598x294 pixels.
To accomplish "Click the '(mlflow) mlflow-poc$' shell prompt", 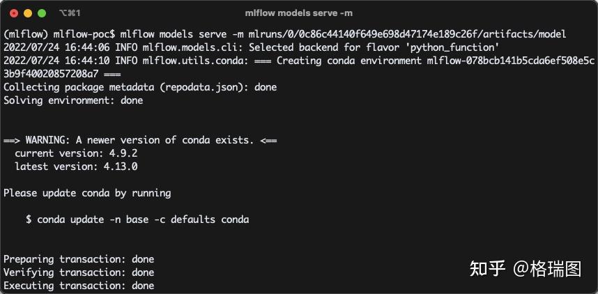I will (x=59, y=34).
